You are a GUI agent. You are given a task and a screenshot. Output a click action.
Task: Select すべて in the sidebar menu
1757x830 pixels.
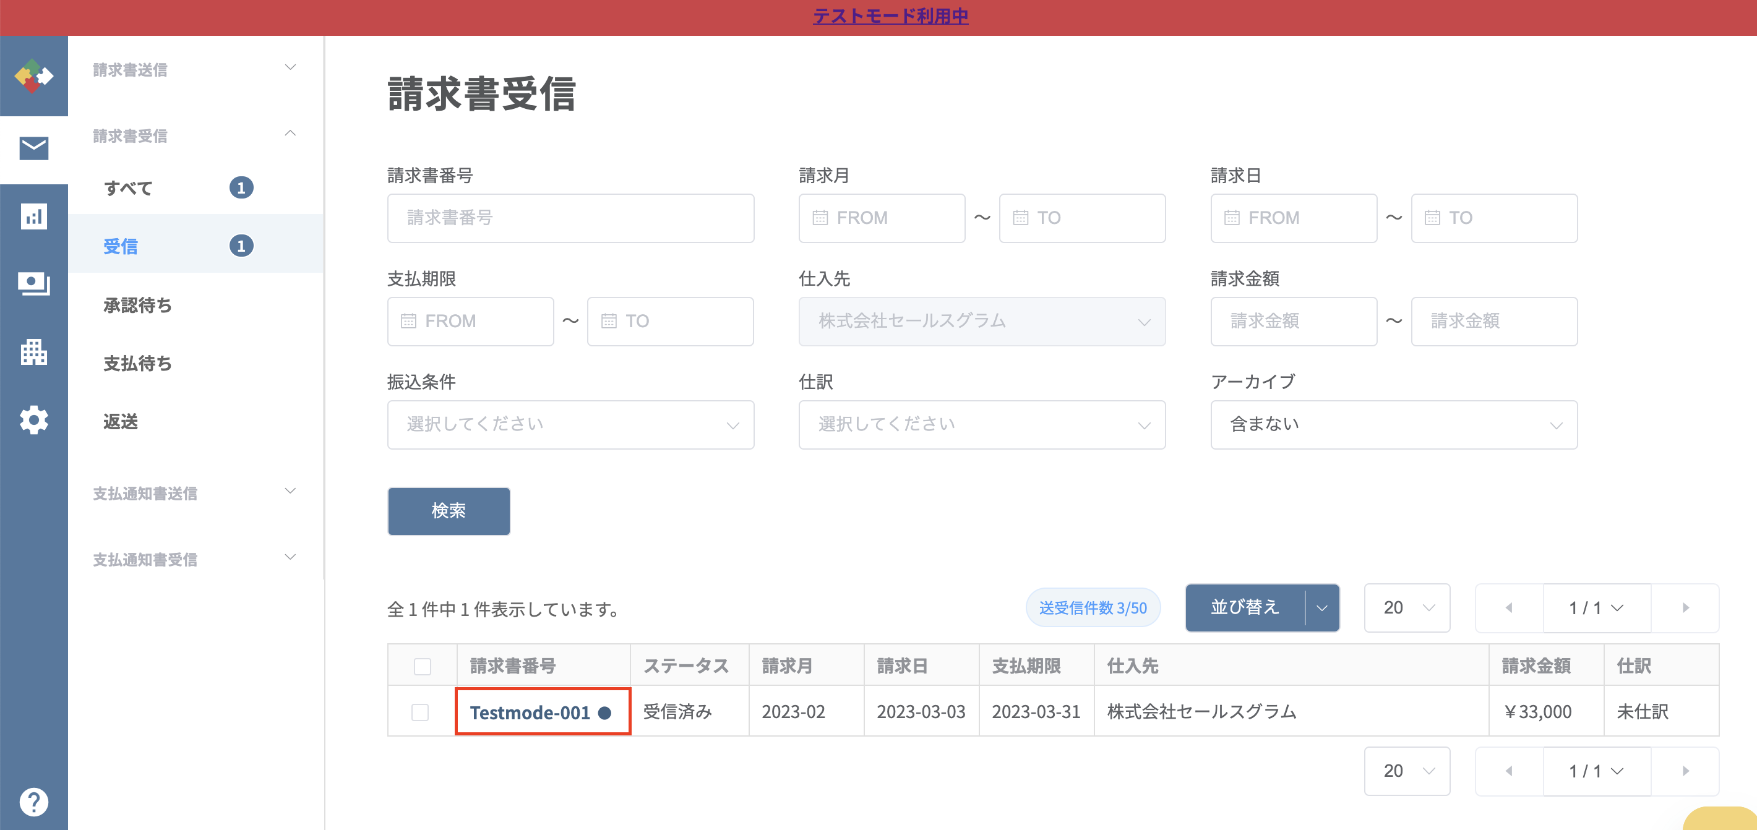[195, 187]
